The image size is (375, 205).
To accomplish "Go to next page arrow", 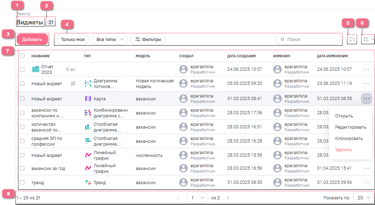I will click(228, 198).
